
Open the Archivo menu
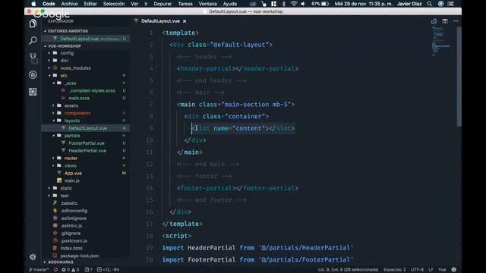[69, 4]
